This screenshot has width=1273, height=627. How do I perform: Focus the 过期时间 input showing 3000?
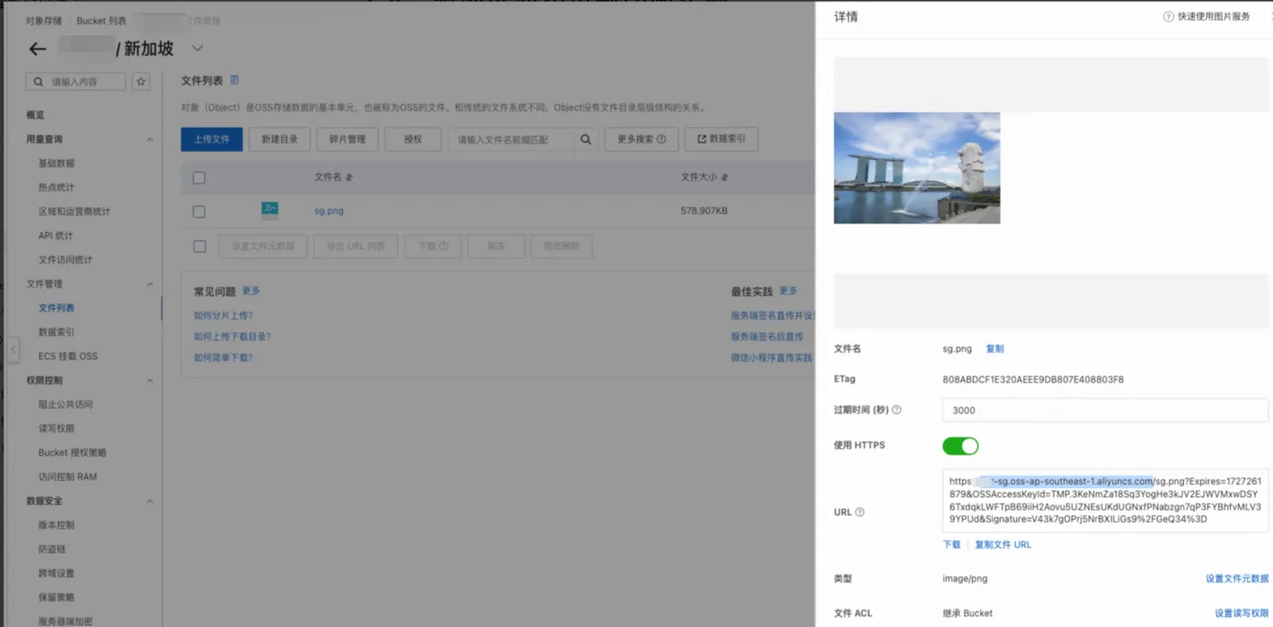coord(1105,410)
